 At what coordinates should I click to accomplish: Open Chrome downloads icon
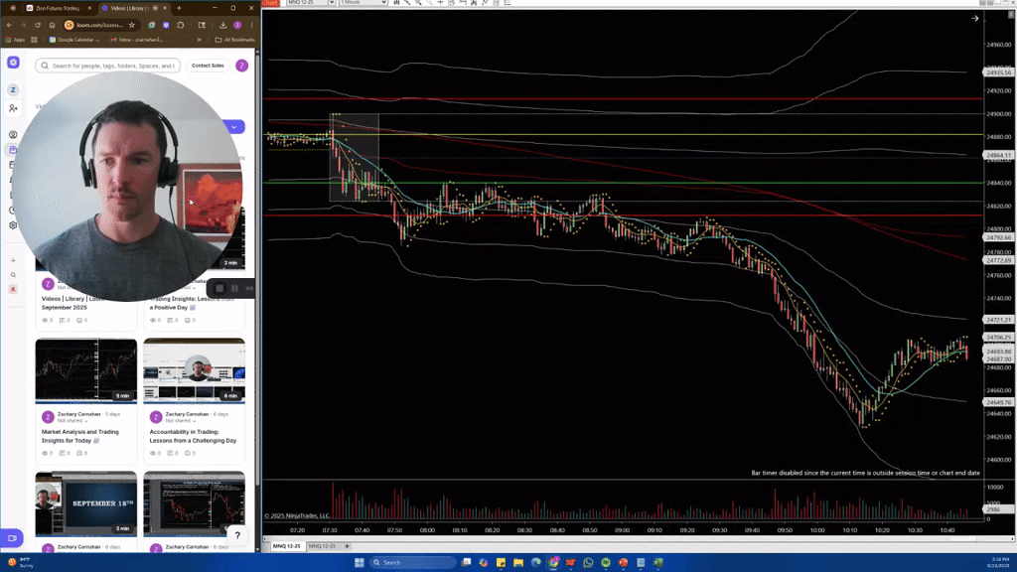point(222,25)
